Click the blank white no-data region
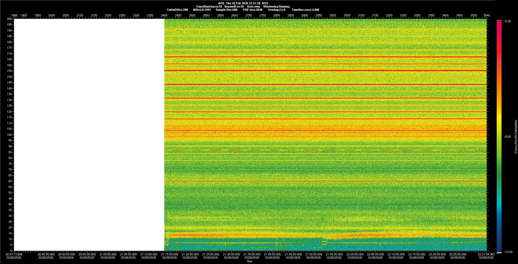The width and height of the screenshot is (518, 264). point(89,135)
